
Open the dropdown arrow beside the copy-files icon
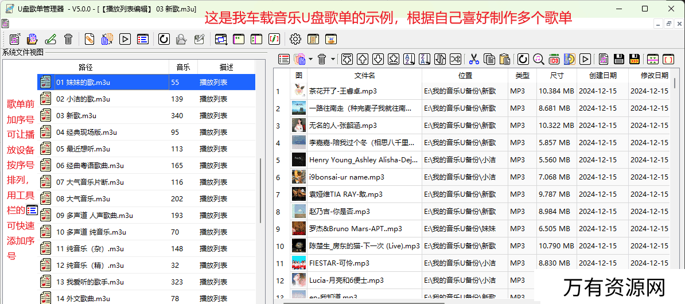(310, 59)
